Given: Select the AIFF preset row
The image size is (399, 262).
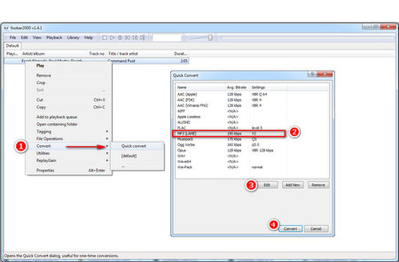Looking at the screenshot, I should pyautogui.click(x=252, y=111).
